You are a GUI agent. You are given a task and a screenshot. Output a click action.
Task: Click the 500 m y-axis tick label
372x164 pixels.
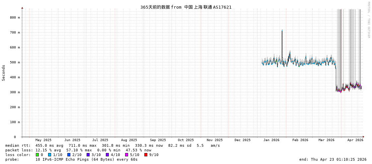[15, 62]
